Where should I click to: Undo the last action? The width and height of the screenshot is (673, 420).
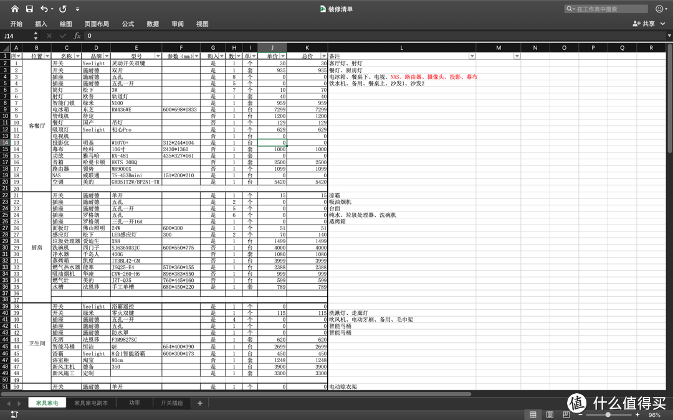click(44, 9)
